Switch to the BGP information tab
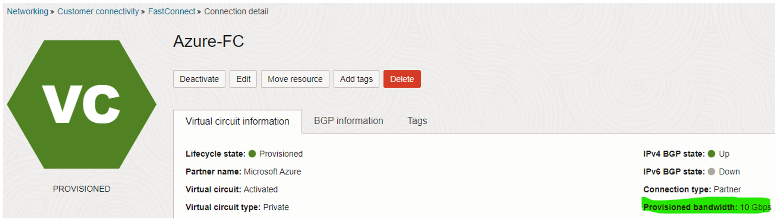Image resolution: width=781 pixels, height=224 pixels. (x=348, y=121)
